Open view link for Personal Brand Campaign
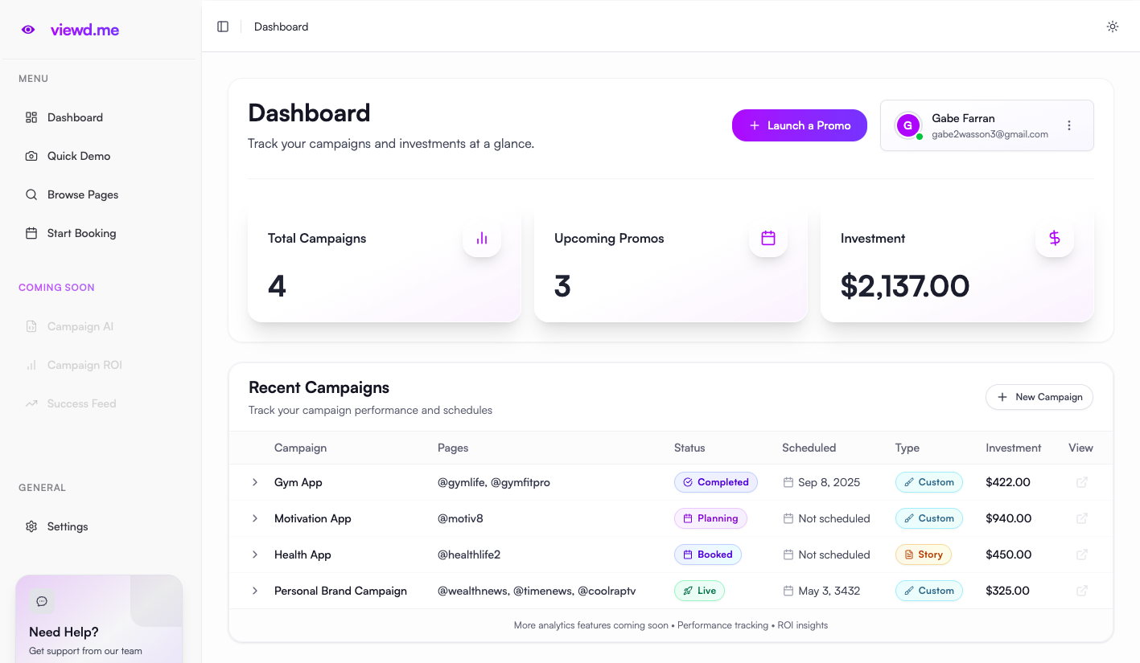Screen dimensions: 1140x663 1082,591
